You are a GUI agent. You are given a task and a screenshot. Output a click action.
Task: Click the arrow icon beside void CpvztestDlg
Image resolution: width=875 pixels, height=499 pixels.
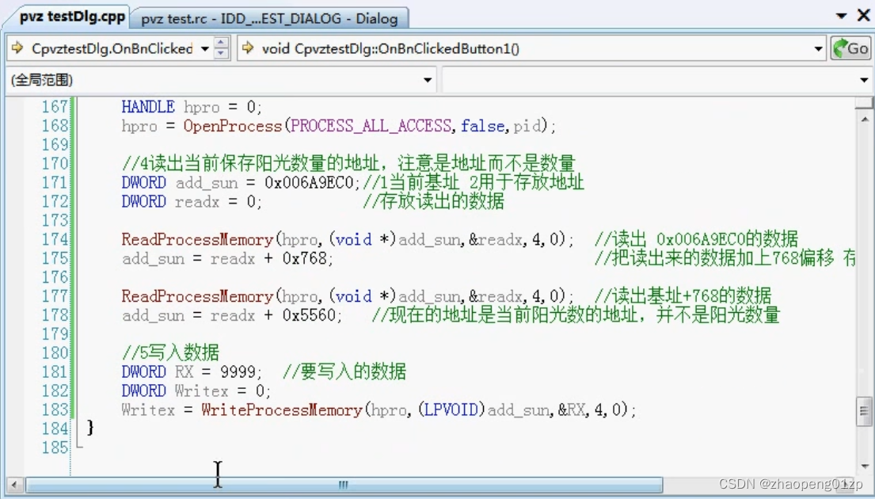point(248,48)
